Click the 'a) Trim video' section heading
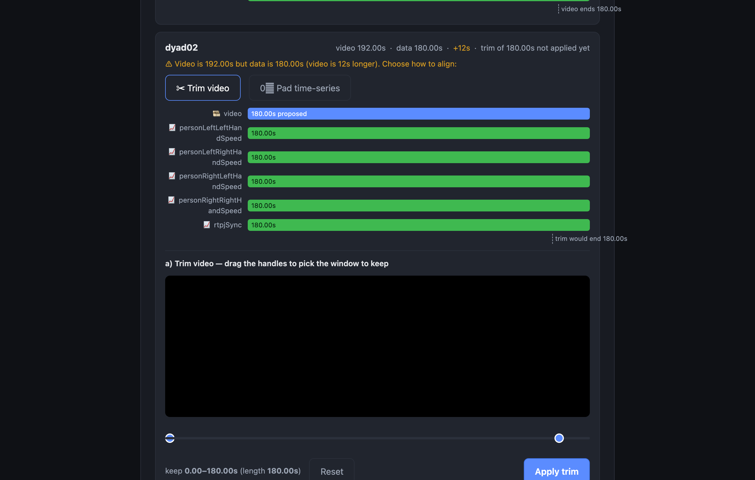 (x=277, y=263)
